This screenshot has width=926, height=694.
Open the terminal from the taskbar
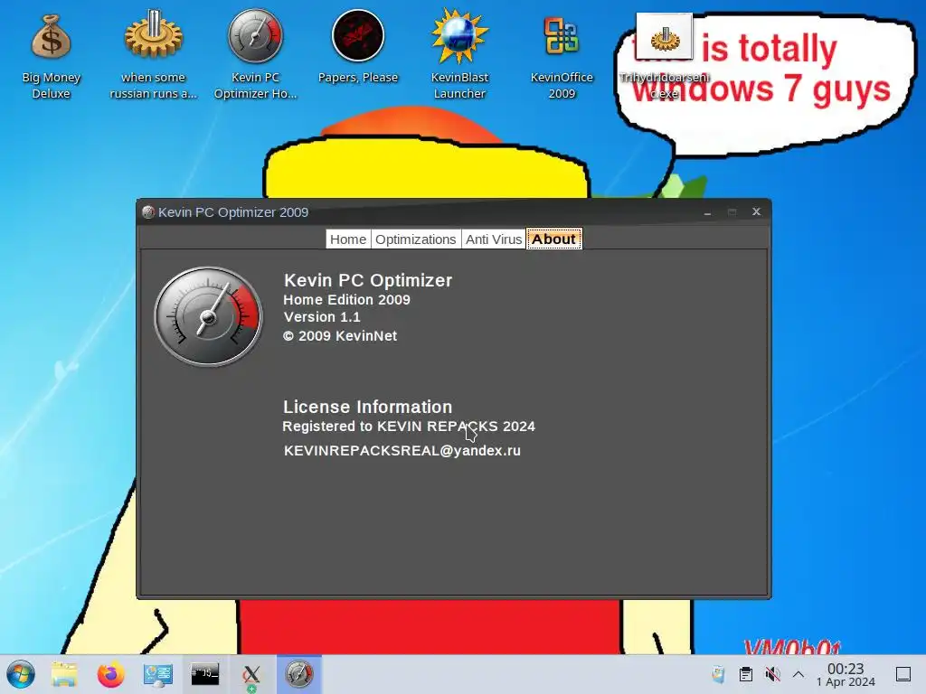point(205,674)
